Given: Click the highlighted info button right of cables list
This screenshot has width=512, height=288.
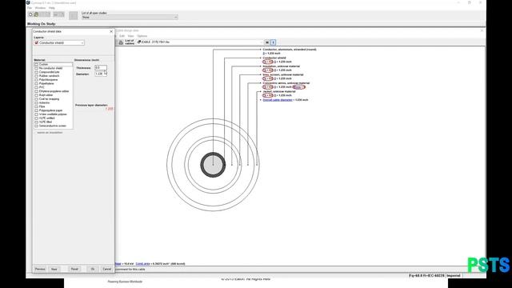Looking at the screenshot, I should click(274, 42).
